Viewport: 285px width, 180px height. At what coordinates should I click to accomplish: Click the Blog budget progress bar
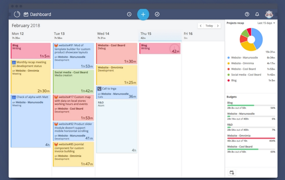[251, 105]
